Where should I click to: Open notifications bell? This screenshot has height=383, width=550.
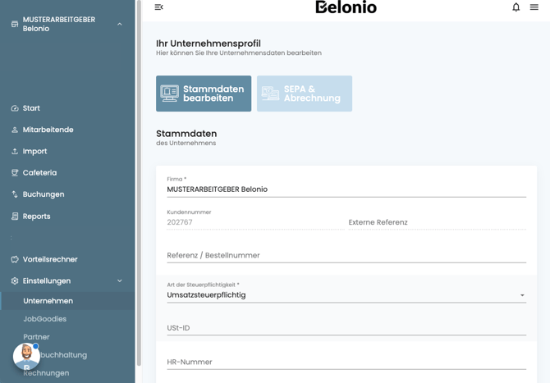click(x=516, y=7)
